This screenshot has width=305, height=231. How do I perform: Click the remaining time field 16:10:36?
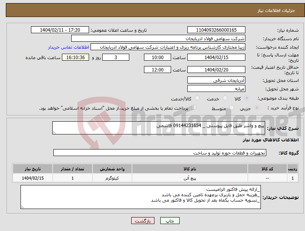point(75,57)
